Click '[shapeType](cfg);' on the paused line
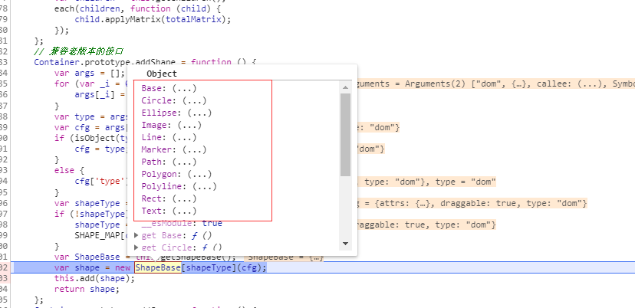This screenshot has height=308, width=635. coord(224,267)
